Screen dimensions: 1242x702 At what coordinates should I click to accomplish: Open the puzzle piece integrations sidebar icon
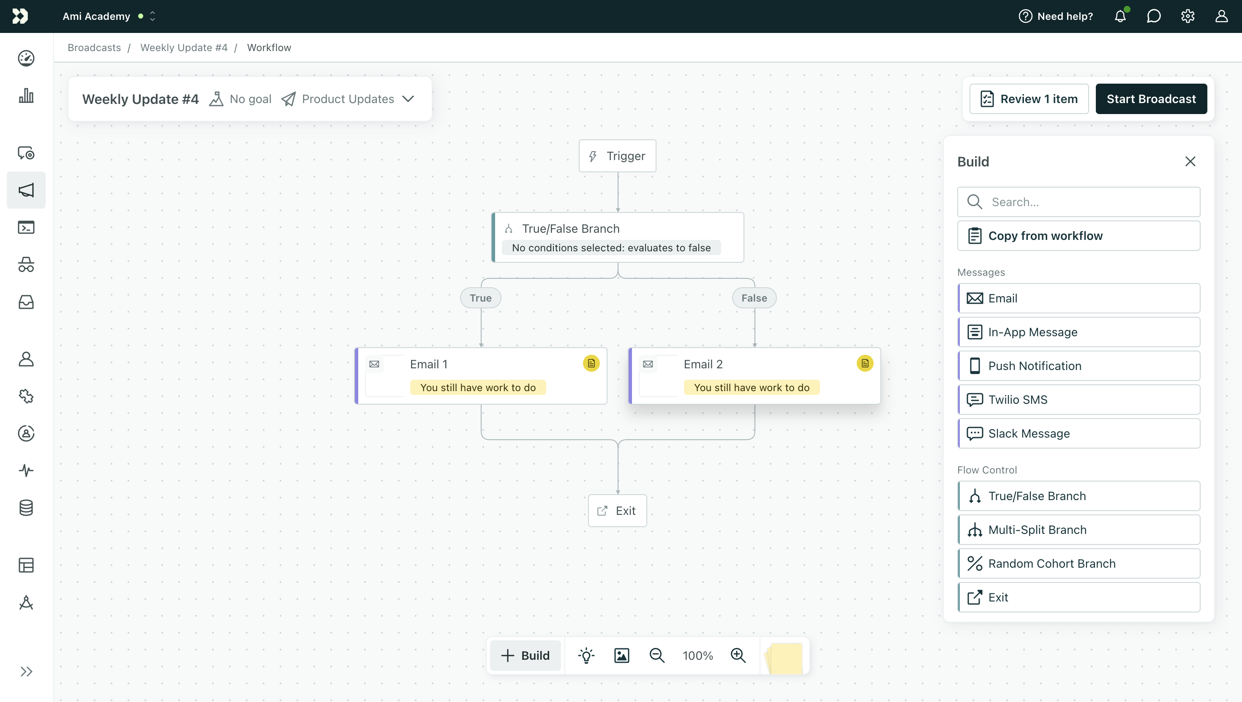tap(26, 396)
